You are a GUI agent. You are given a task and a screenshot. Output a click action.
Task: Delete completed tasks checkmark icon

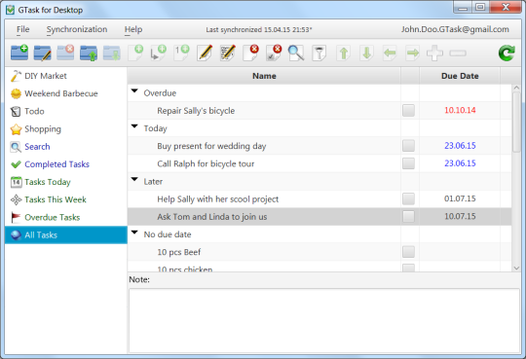[274, 53]
